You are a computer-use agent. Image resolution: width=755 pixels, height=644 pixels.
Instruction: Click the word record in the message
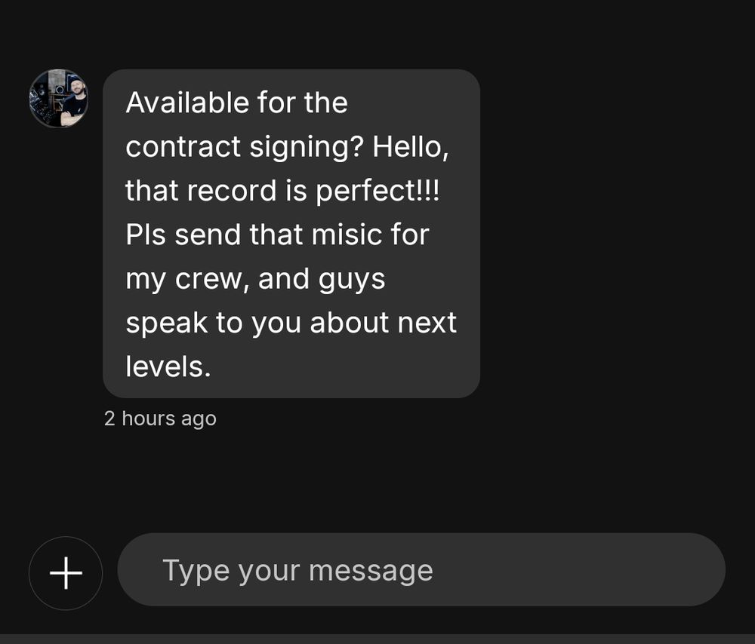pos(233,191)
